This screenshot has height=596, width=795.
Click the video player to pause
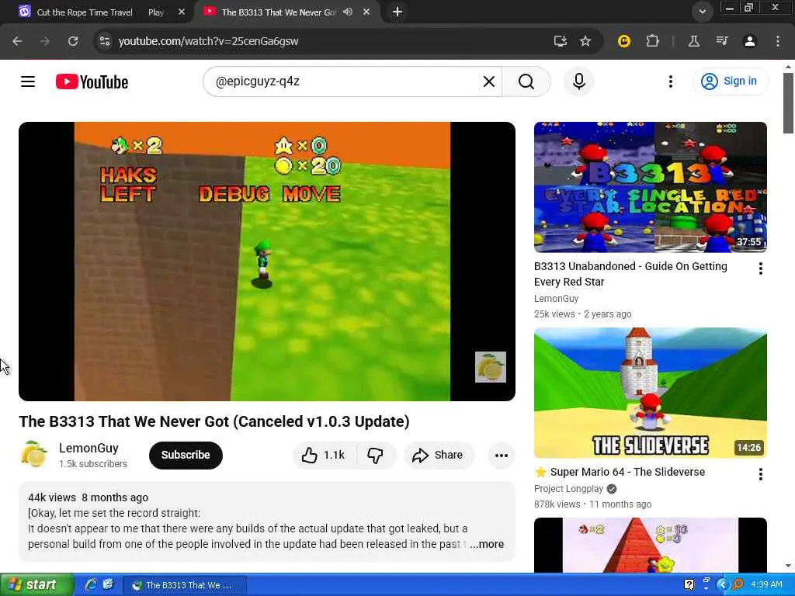click(267, 261)
